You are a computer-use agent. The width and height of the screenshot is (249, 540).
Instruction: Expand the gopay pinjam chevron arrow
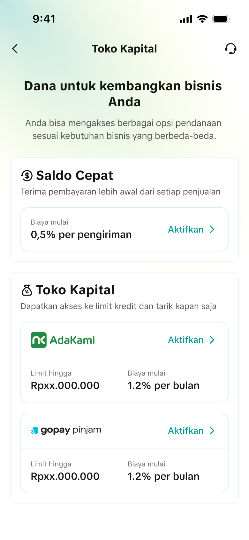[212, 431]
